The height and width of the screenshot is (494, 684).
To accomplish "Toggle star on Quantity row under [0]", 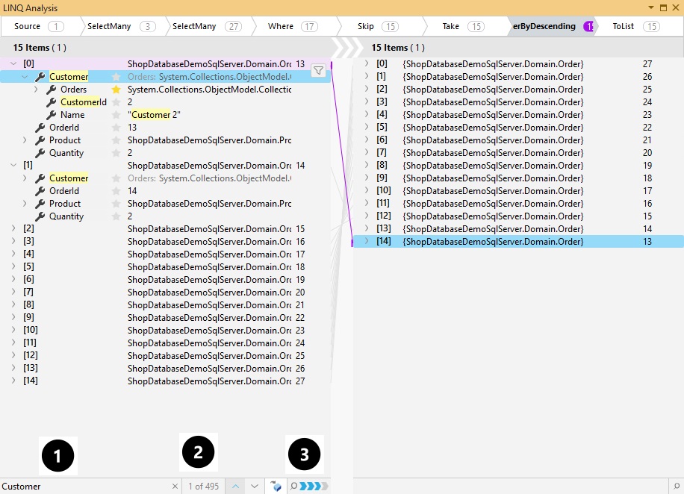I will tap(116, 153).
